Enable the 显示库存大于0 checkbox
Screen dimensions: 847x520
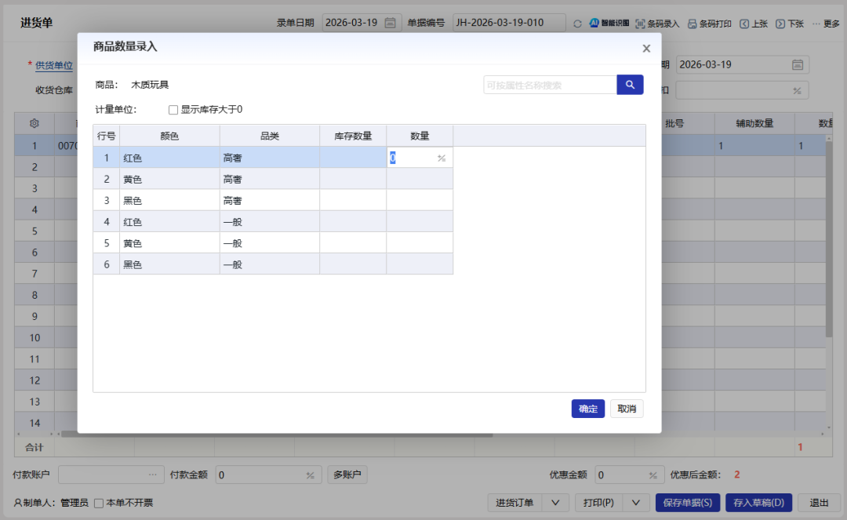point(173,110)
